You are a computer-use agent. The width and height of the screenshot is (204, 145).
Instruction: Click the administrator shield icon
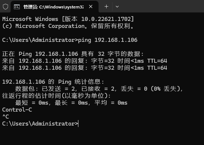[x=5, y=7]
